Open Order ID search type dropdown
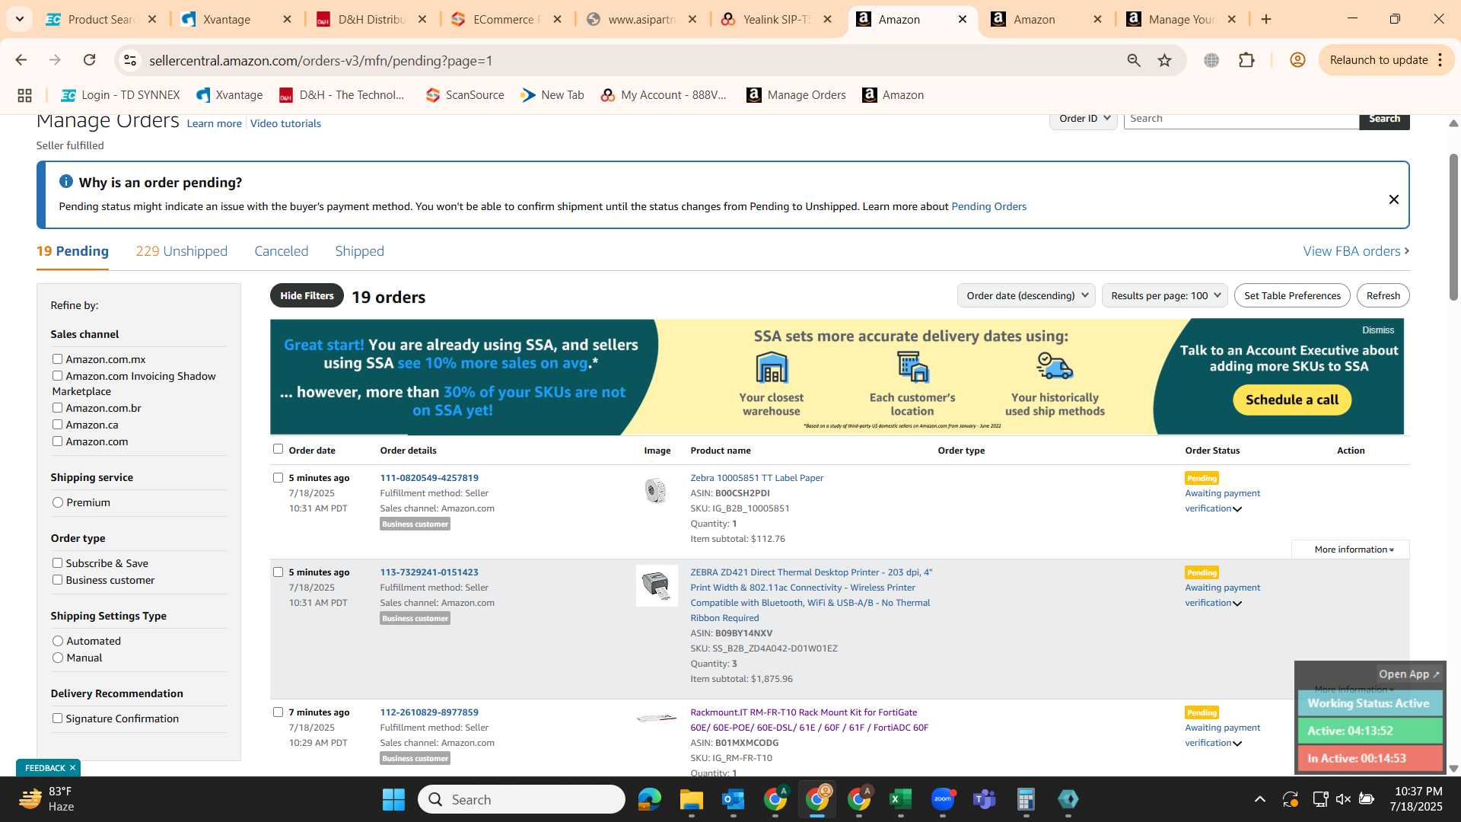 pos(1084,119)
